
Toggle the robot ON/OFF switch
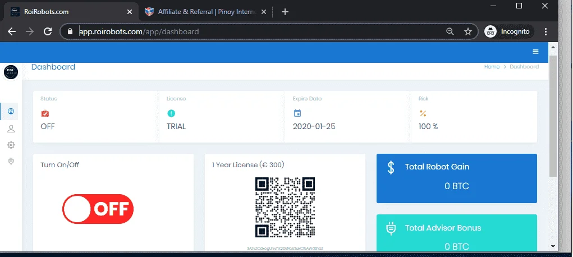pos(98,209)
